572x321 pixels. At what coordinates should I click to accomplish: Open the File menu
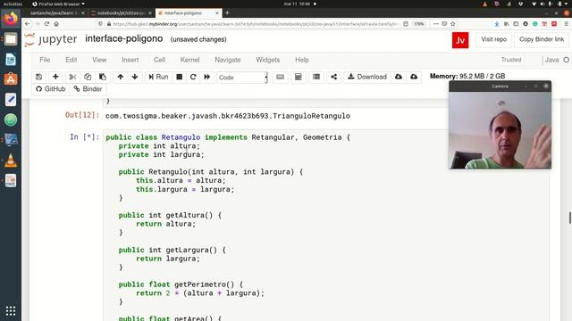tap(45, 60)
